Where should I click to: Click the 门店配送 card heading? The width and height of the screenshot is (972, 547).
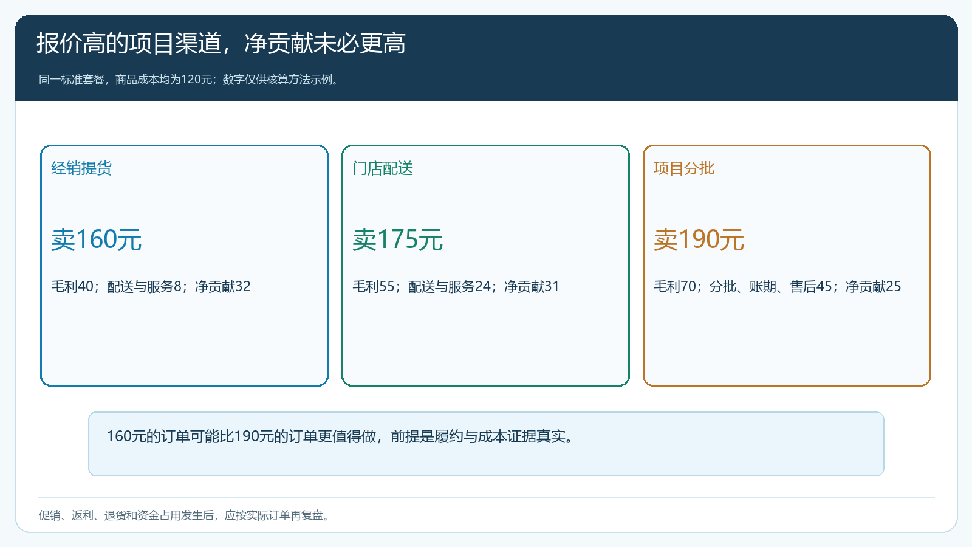383,168
